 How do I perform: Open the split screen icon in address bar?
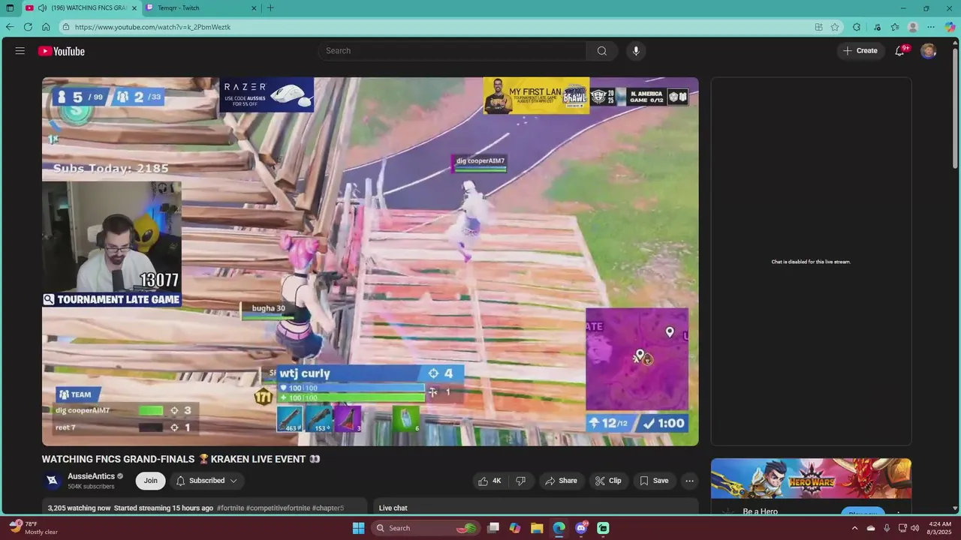point(818,27)
